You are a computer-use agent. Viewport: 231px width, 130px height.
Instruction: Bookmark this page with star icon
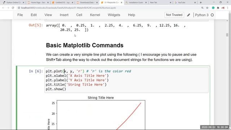tap(207, 8)
